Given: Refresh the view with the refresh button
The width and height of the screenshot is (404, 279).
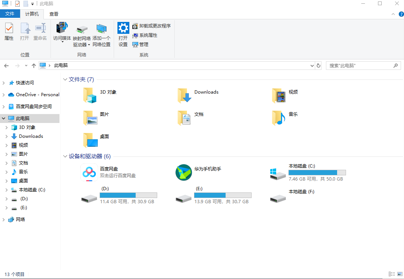Looking at the screenshot, I should (319, 65).
